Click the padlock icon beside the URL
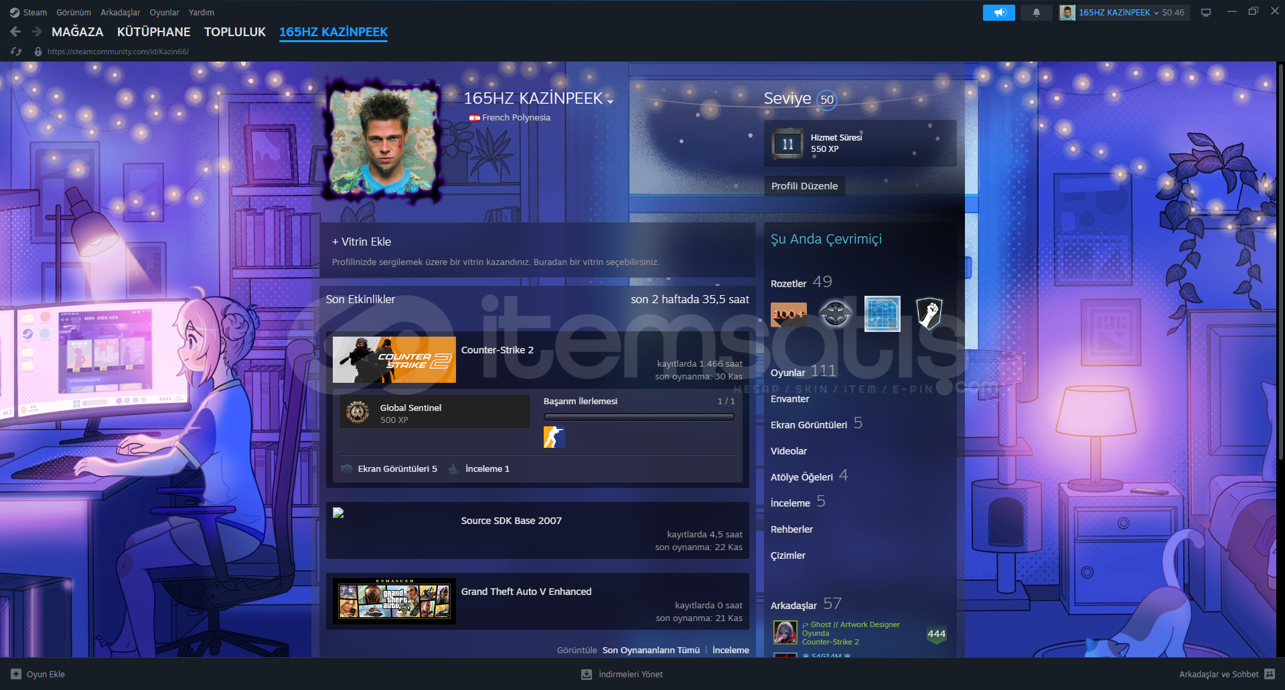This screenshot has height=690, width=1285. [38, 52]
